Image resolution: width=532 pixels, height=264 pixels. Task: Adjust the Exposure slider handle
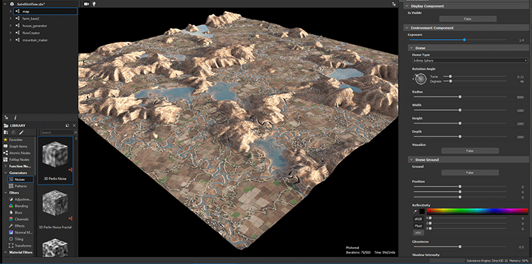464,40
